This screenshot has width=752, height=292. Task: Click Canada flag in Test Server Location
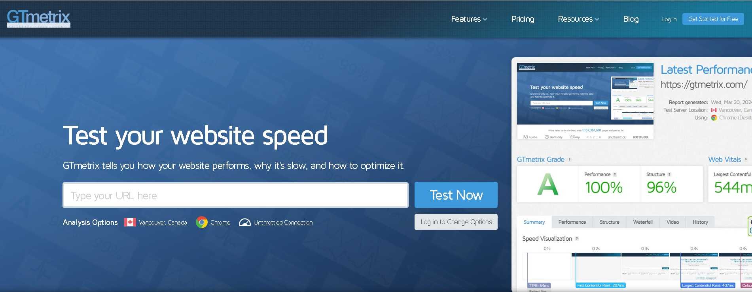tap(714, 110)
